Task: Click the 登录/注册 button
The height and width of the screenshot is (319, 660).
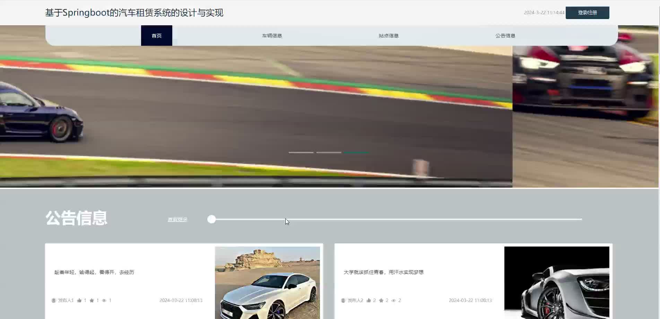Action: [x=587, y=12]
